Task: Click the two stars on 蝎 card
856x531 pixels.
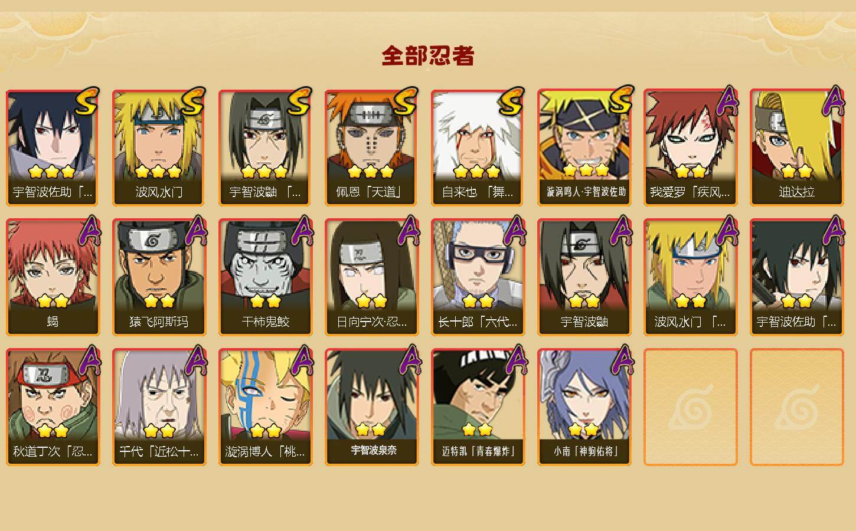Action: (x=53, y=301)
